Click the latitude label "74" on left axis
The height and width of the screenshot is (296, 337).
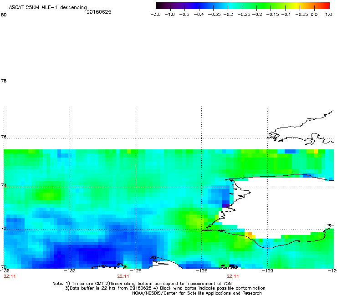click(x=4, y=185)
